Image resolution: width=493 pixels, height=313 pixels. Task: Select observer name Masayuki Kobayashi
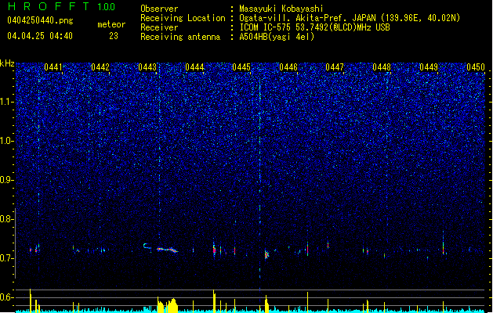coord(281,9)
